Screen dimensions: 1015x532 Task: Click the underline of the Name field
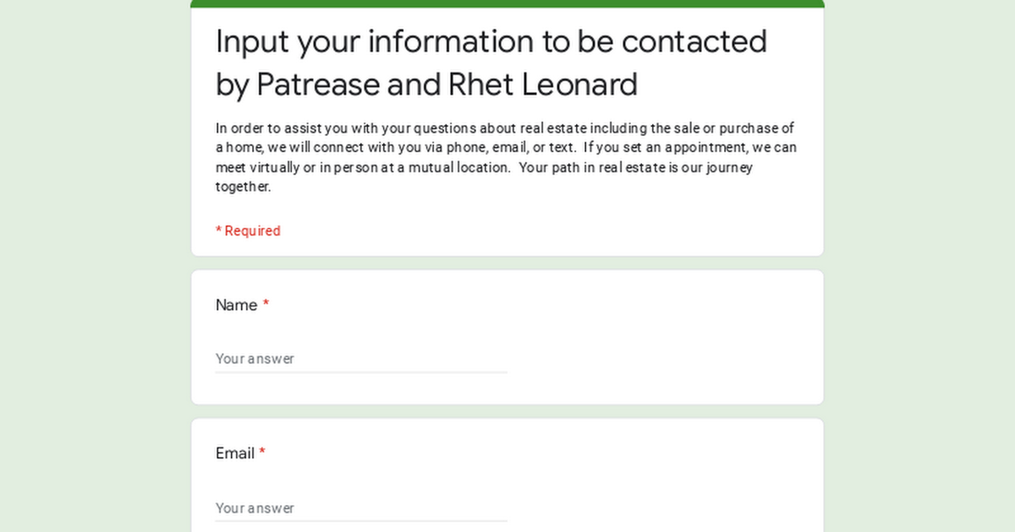(x=361, y=372)
